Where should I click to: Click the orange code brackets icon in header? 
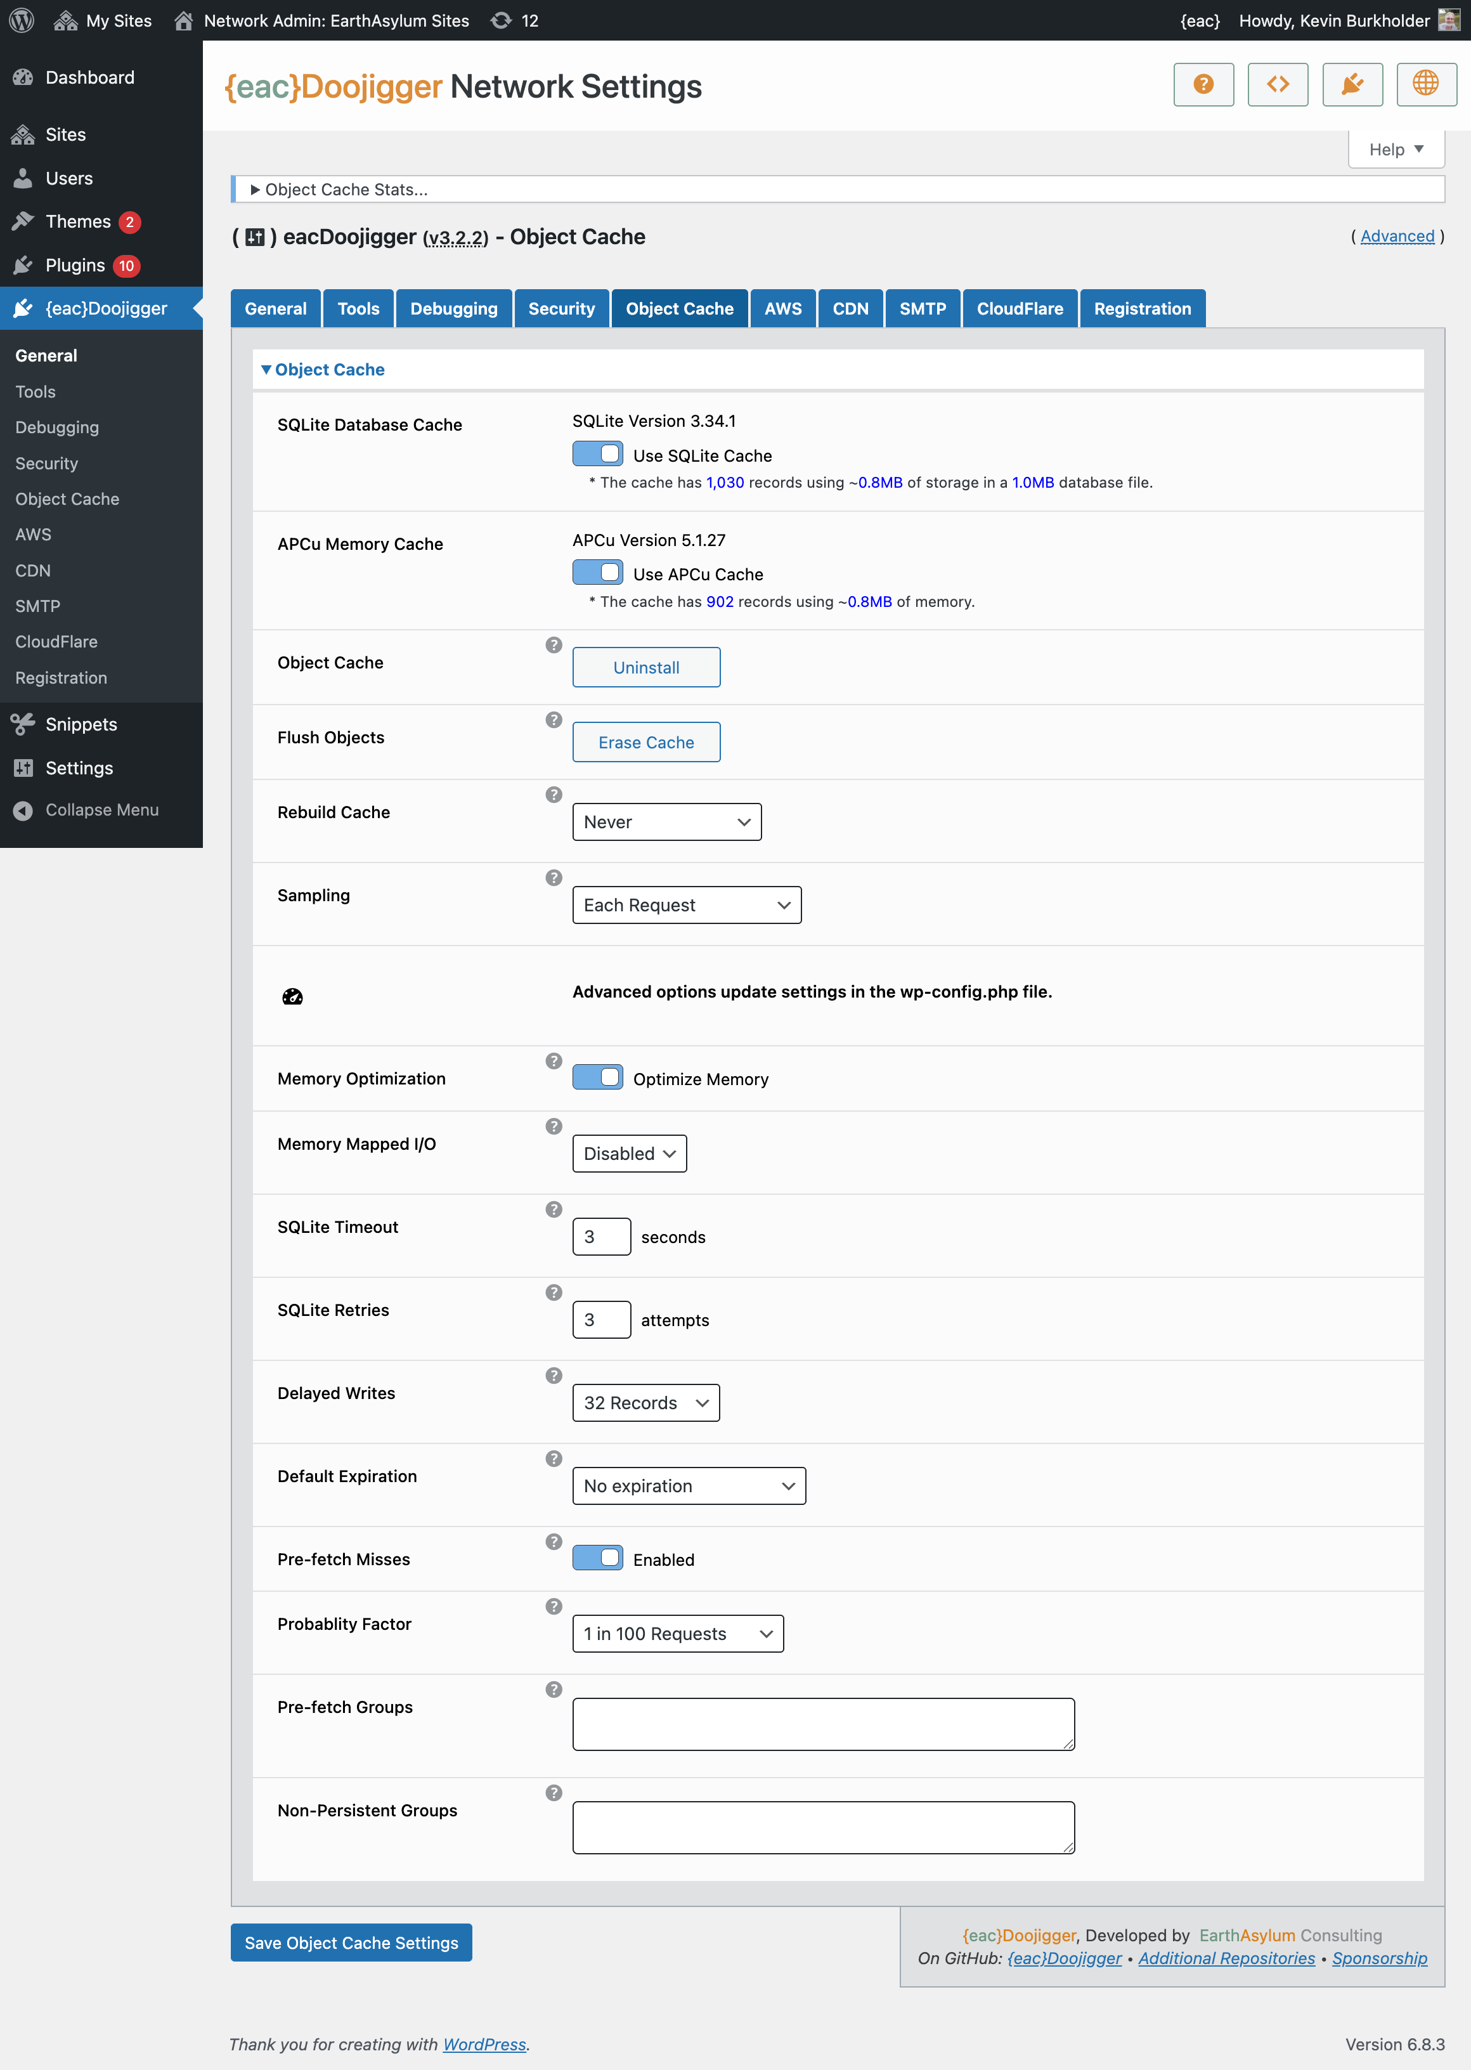pyautogui.click(x=1277, y=84)
